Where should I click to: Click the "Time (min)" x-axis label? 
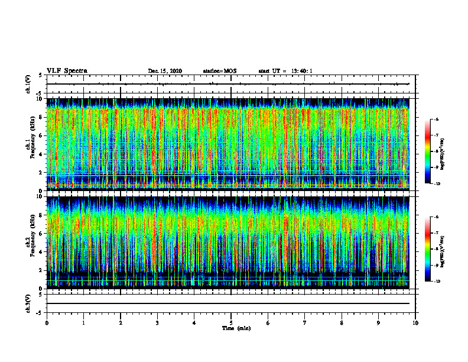click(236, 328)
